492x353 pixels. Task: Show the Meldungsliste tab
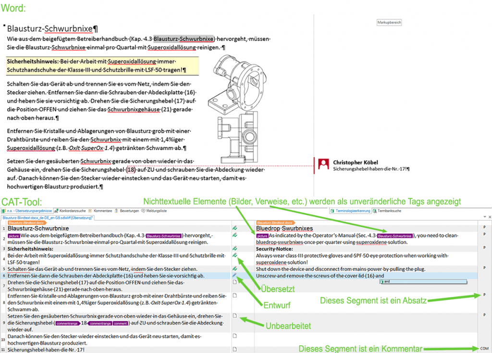click(159, 211)
